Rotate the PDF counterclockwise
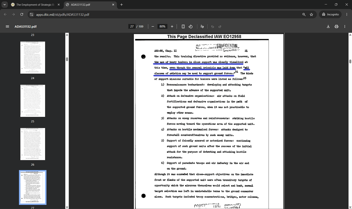352x209 pixels. click(190, 26)
